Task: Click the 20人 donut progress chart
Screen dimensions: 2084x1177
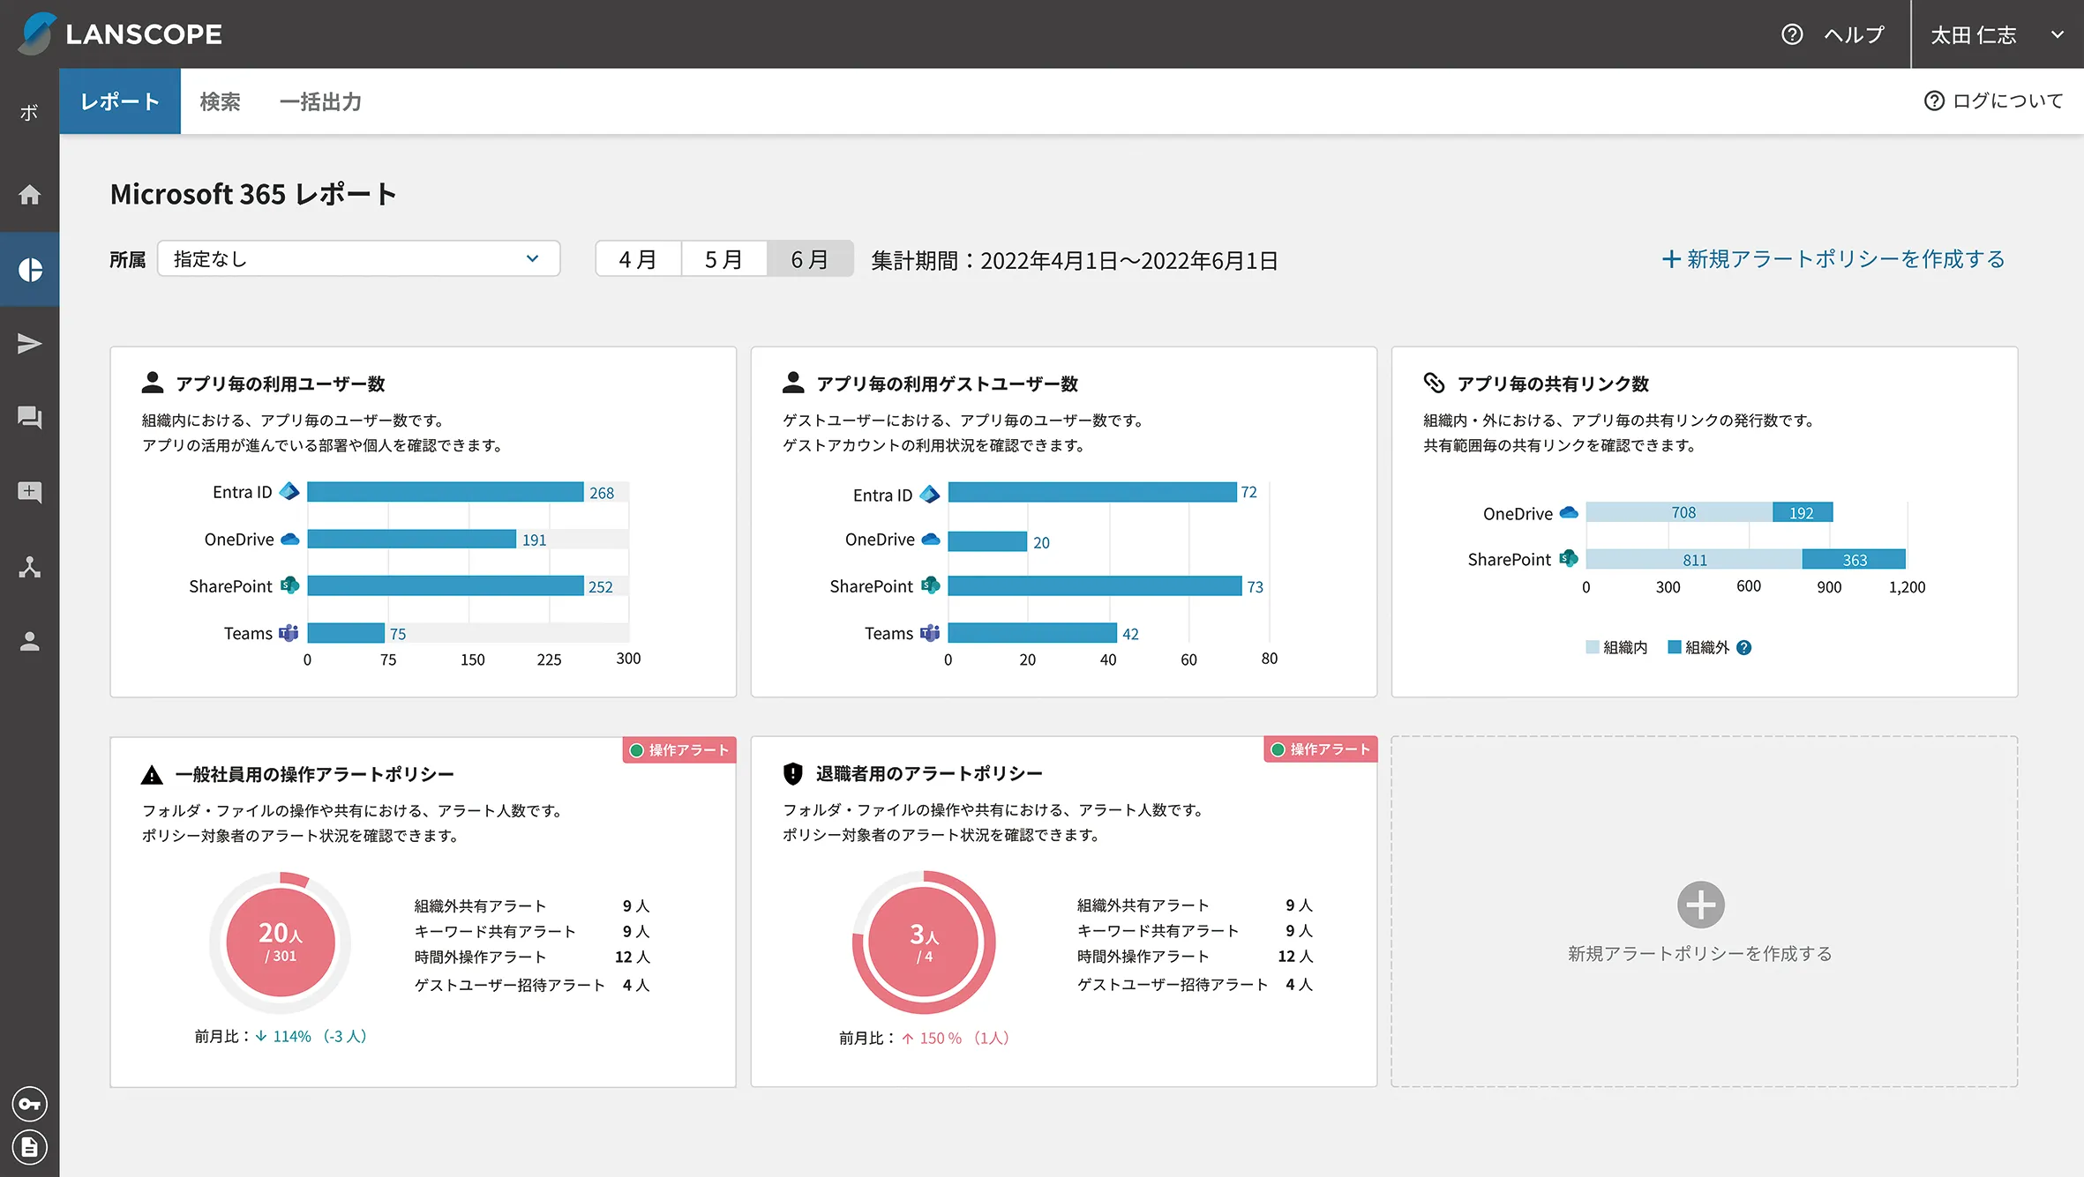Action: (281, 942)
